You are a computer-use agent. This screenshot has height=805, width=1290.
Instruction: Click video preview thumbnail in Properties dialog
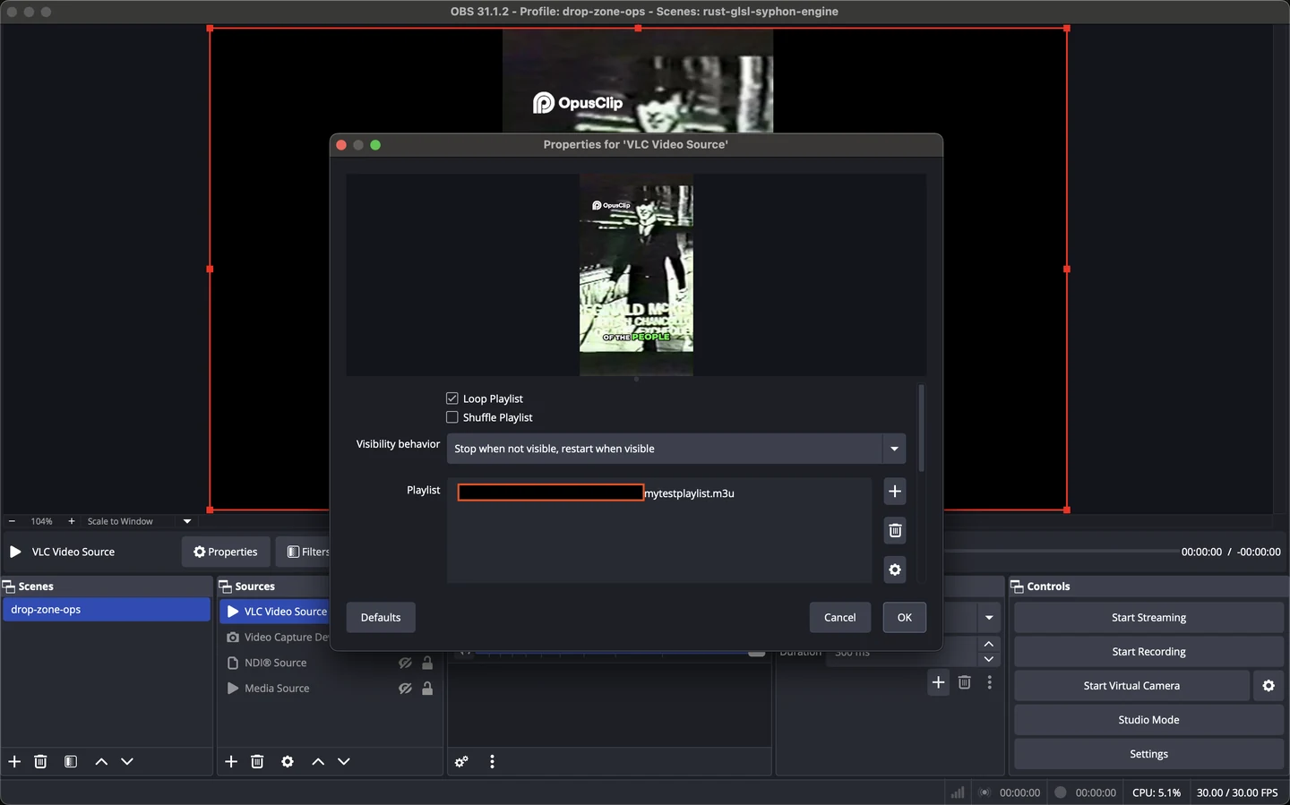coord(636,275)
